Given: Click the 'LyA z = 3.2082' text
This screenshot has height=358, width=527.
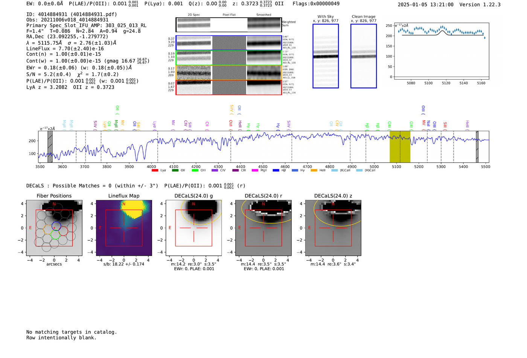Looking at the screenshot, I should tap(47, 87).
